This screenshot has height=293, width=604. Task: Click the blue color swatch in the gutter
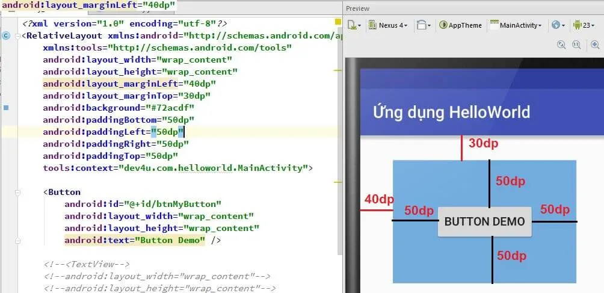tap(6, 108)
